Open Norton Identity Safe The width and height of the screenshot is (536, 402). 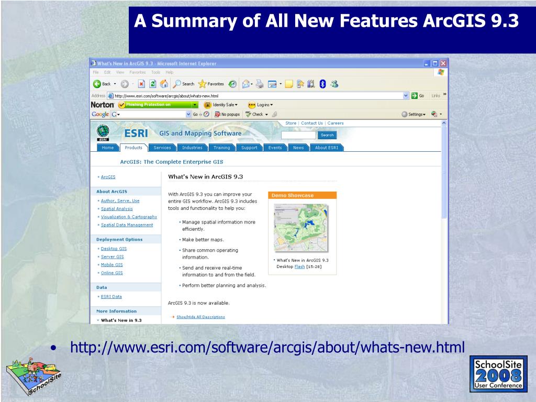click(x=220, y=105)
